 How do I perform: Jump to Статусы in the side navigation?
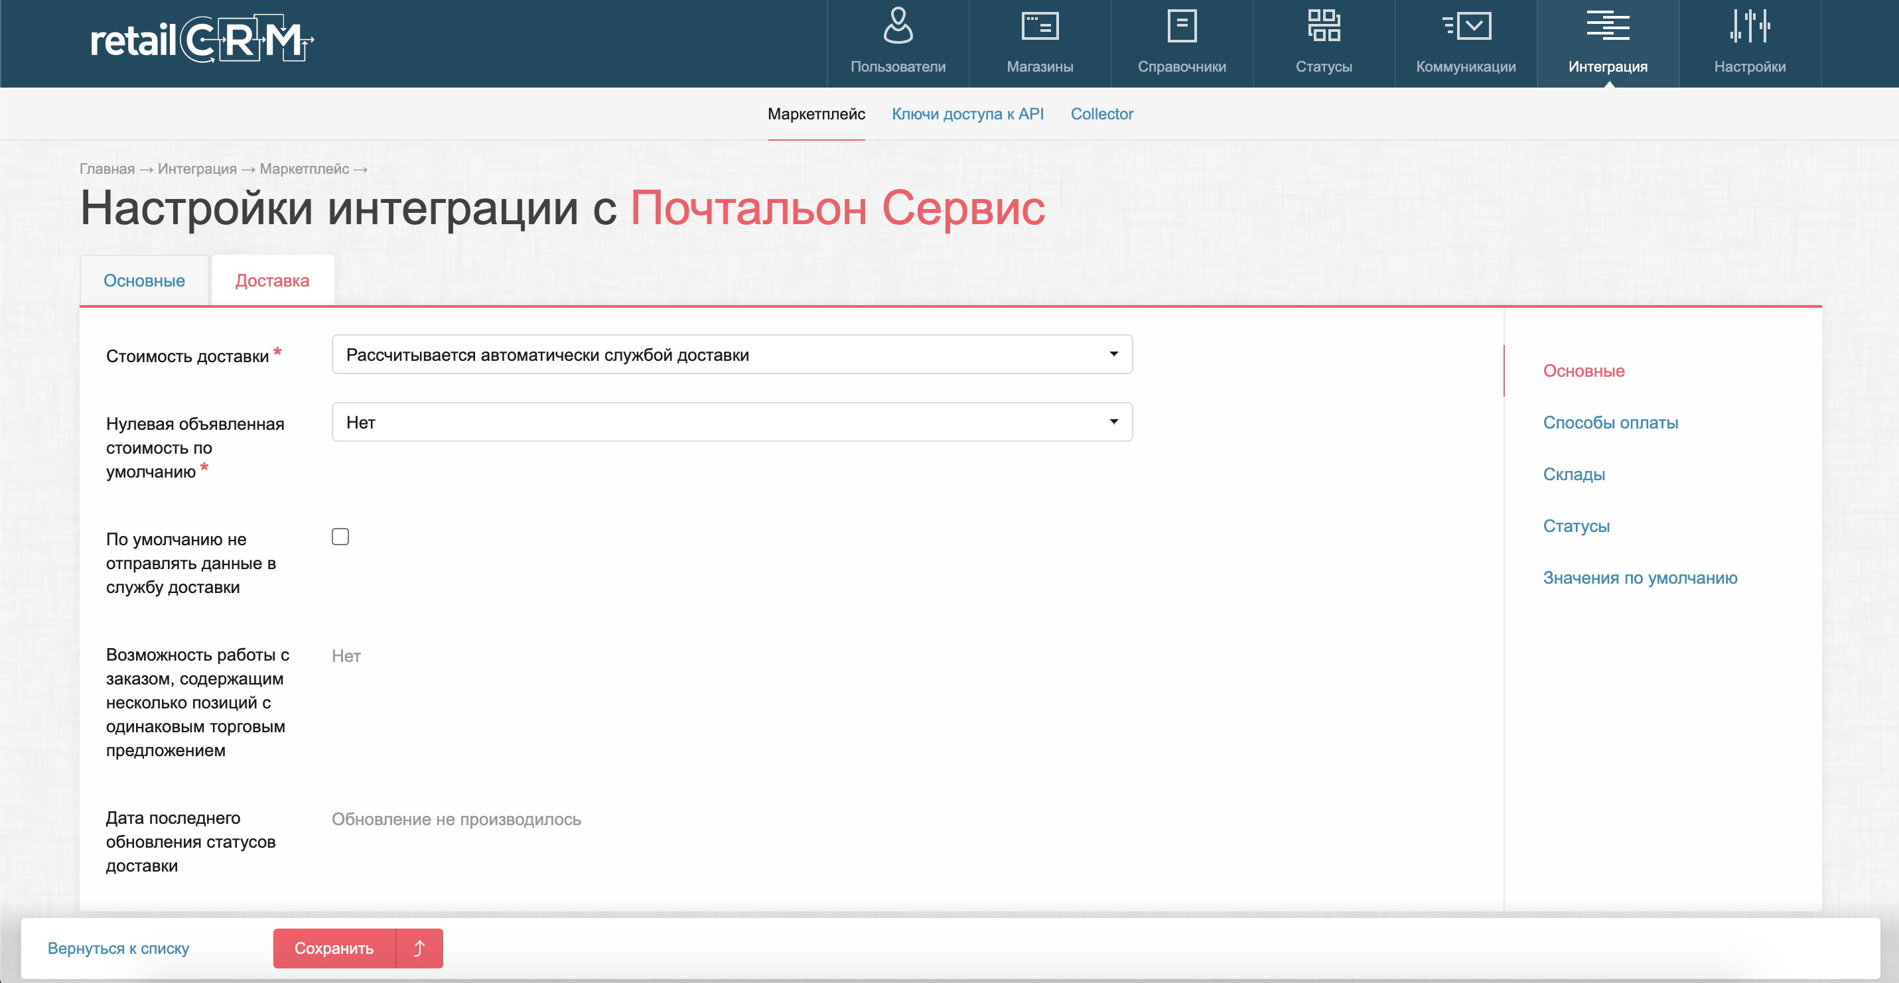point(1575,525)
